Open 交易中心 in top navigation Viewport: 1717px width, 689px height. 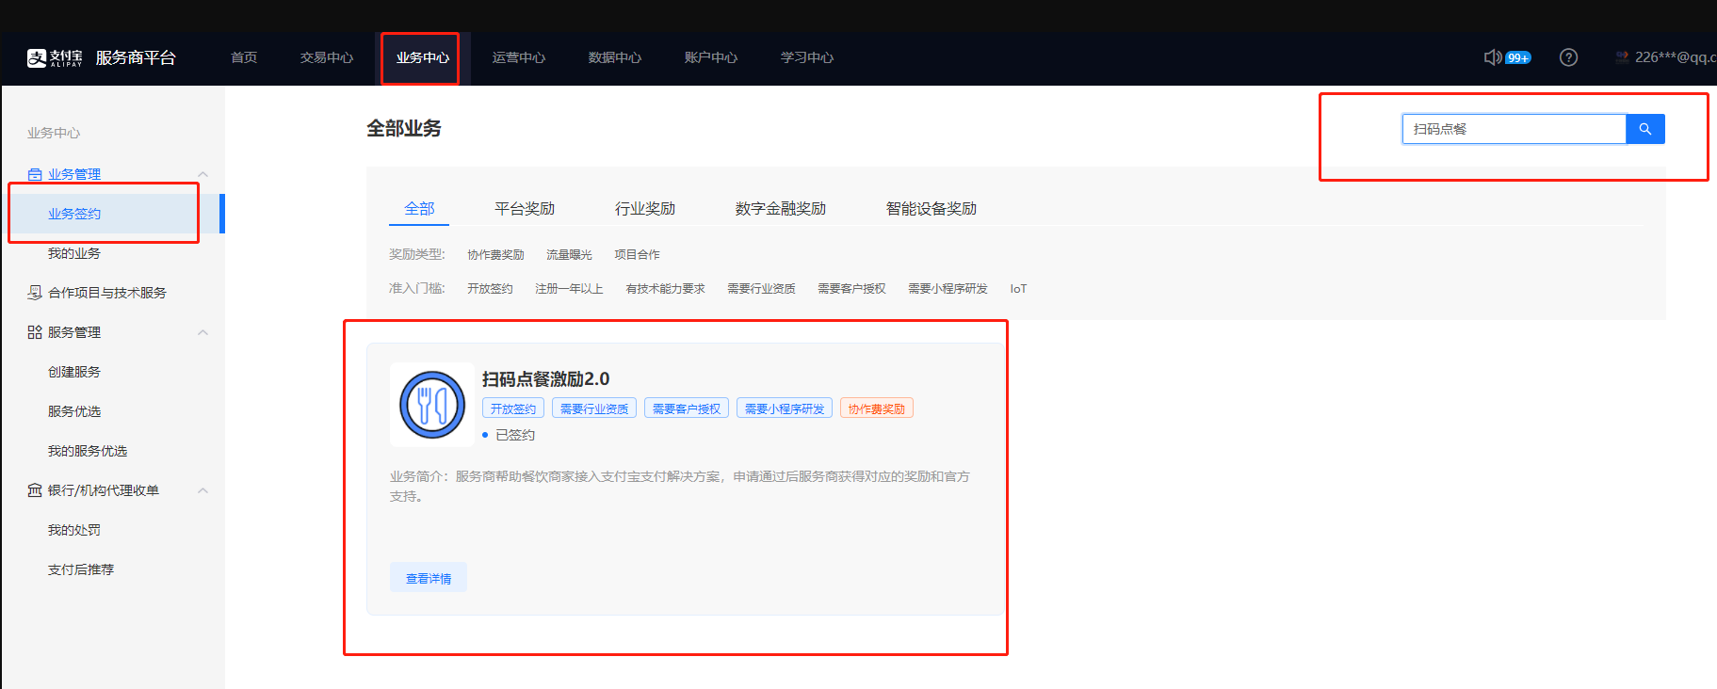tap(327, 57)
